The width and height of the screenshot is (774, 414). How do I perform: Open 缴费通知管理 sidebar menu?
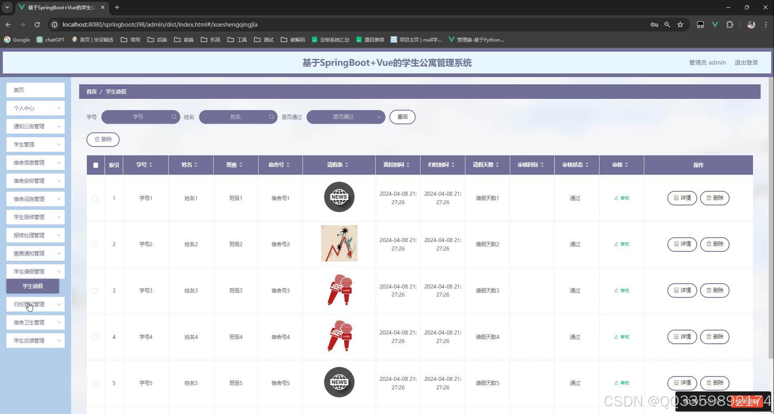coord(36,253)
